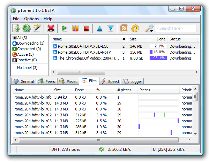Image resolution: width=209 pixels, height=162 pixels.
Task: Select The.Chronicles.Of.Riddick torrent row
Action: click(x=125, y=58)
